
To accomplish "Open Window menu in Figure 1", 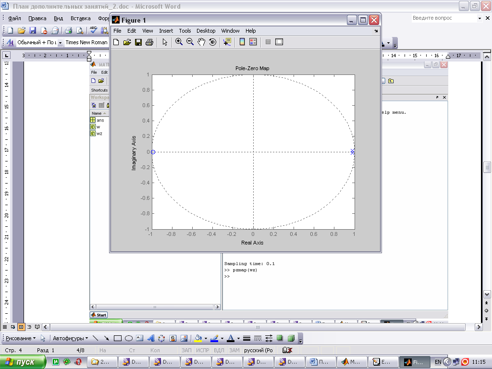I will [x=230, y=31].
